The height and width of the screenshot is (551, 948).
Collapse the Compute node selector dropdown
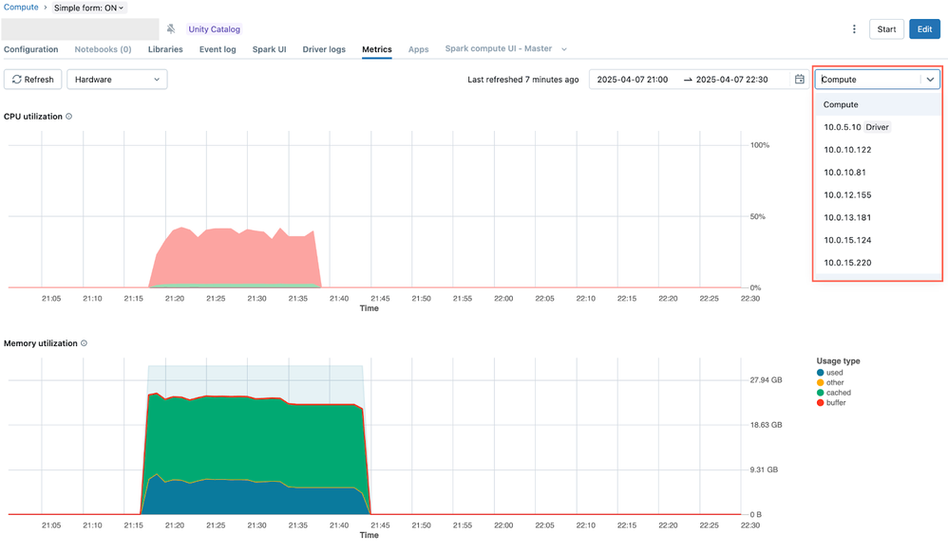click(x=930, y=80)
